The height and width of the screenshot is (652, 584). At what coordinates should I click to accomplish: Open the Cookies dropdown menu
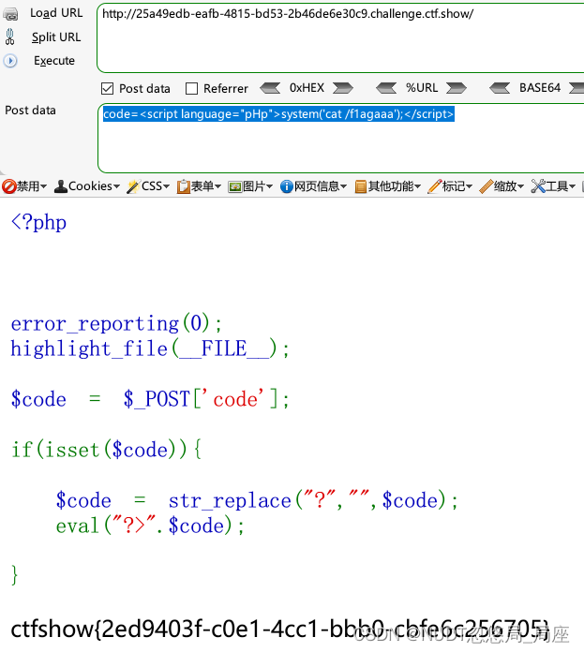(87, 185)
